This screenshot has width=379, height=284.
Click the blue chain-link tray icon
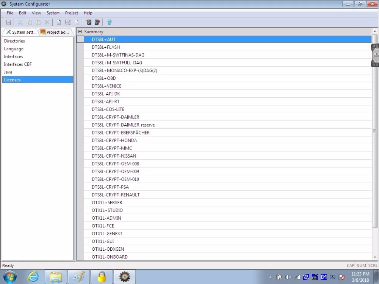pyautogui.click(x=306, y=277)
